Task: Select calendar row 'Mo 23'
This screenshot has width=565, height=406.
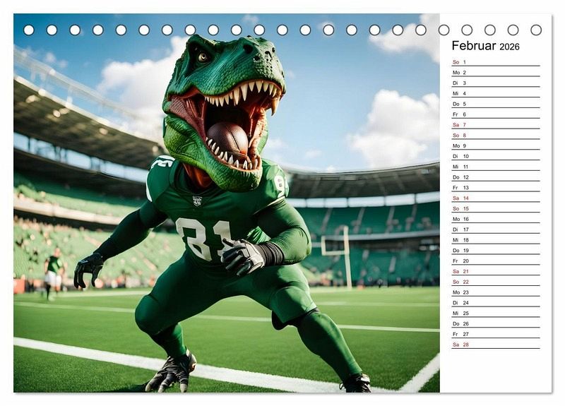Action: [496, 292]
